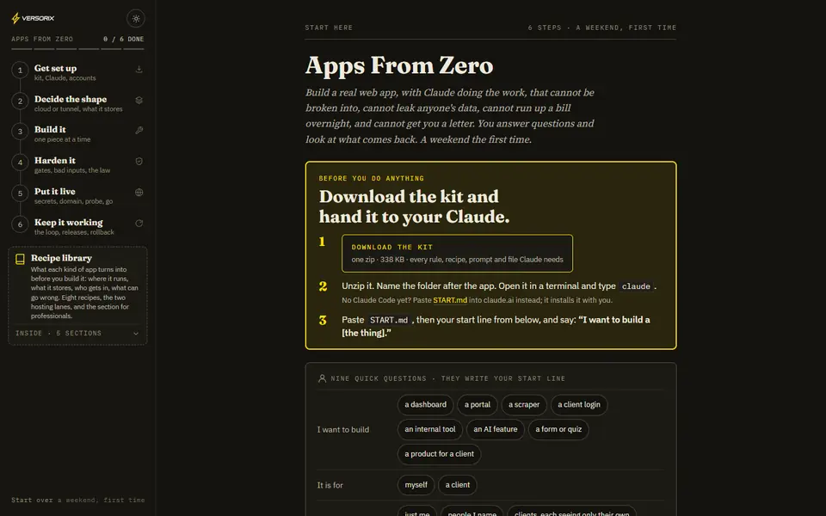This screenshot has height=516, width=826.
Task: Click the 'Apps From Zero' main heading
Action: (399, 66)
